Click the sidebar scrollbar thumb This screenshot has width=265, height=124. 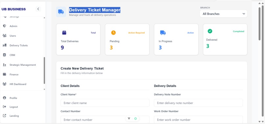[x=44, y=70]
